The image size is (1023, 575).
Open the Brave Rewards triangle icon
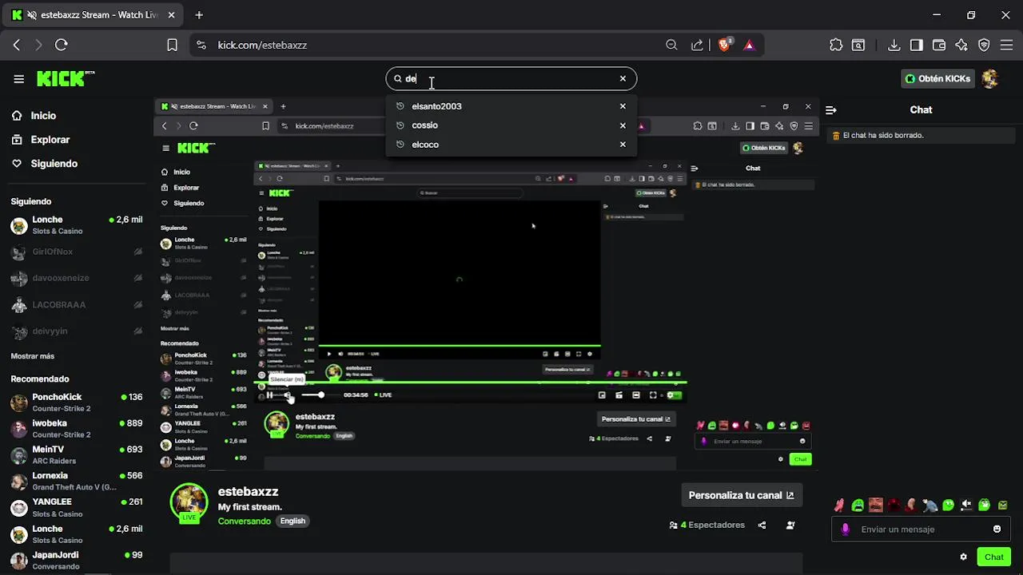[x=749, y=45]
